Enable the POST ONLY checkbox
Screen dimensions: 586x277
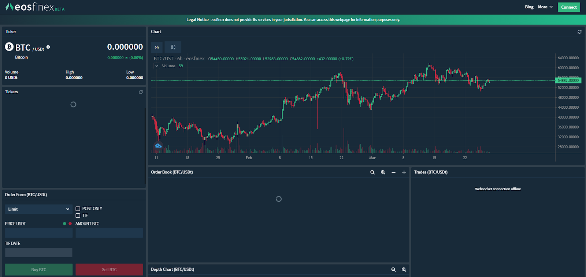(x=78, y=209)
